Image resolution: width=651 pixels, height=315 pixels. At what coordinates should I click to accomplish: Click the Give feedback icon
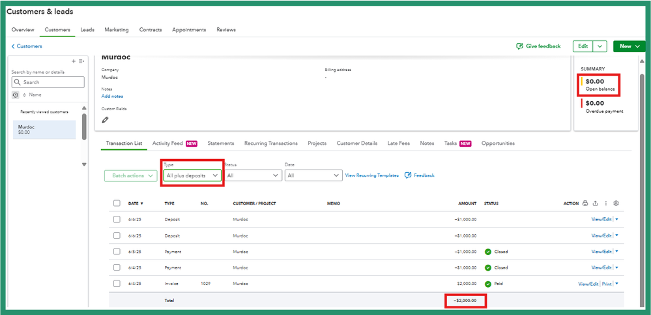[x=519, y=46]
